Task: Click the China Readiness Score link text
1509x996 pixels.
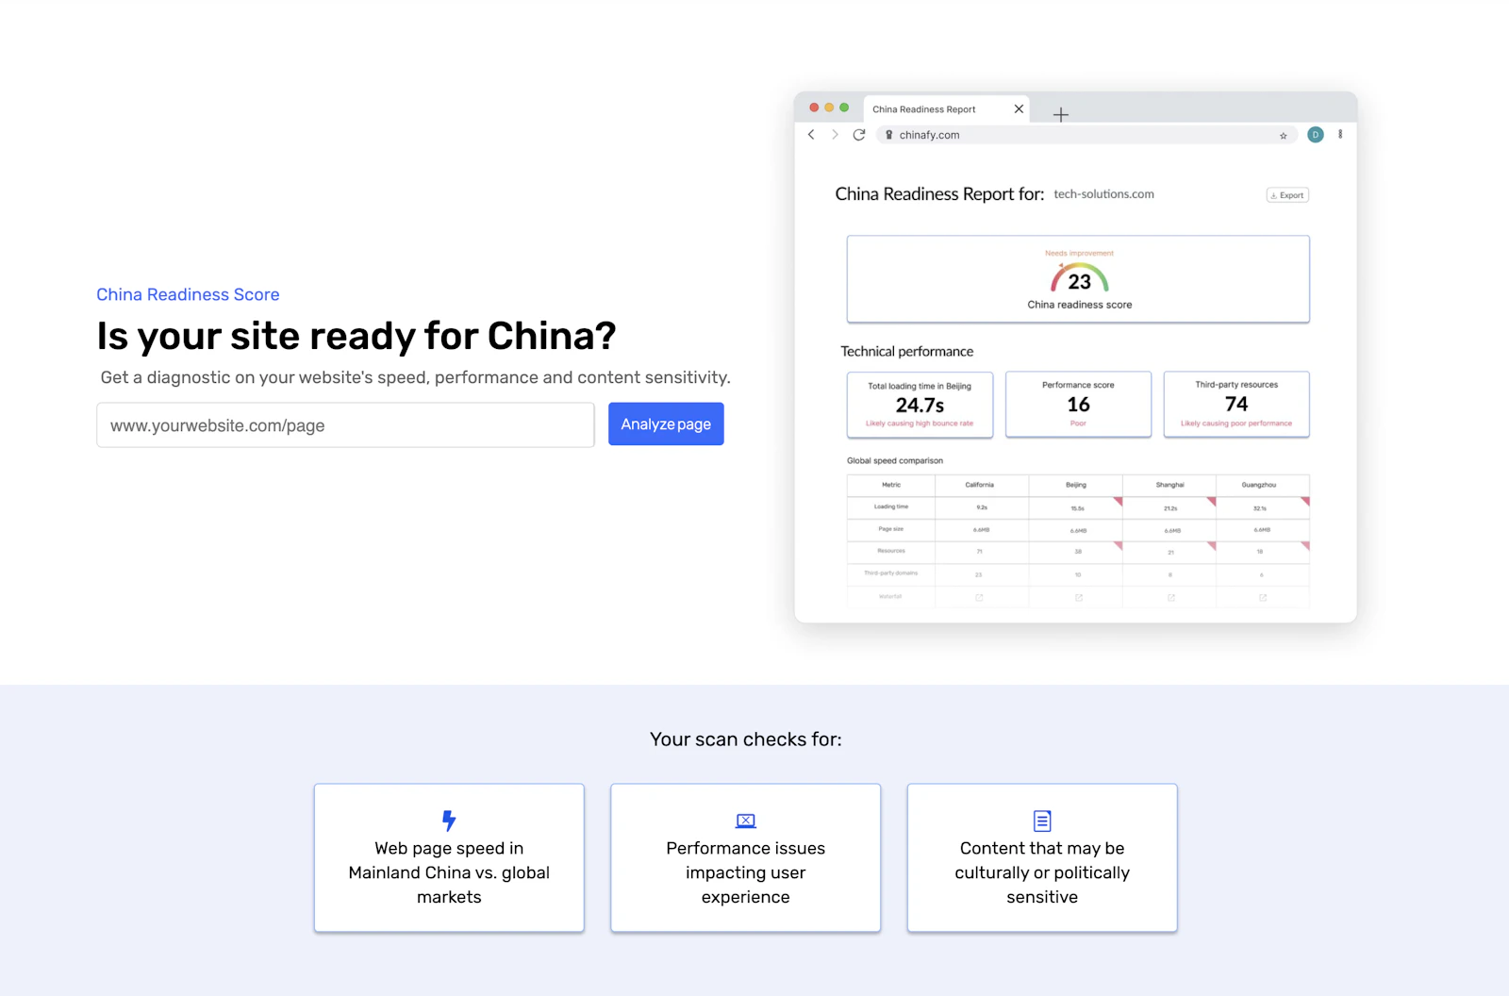Action: pos(188,294)
